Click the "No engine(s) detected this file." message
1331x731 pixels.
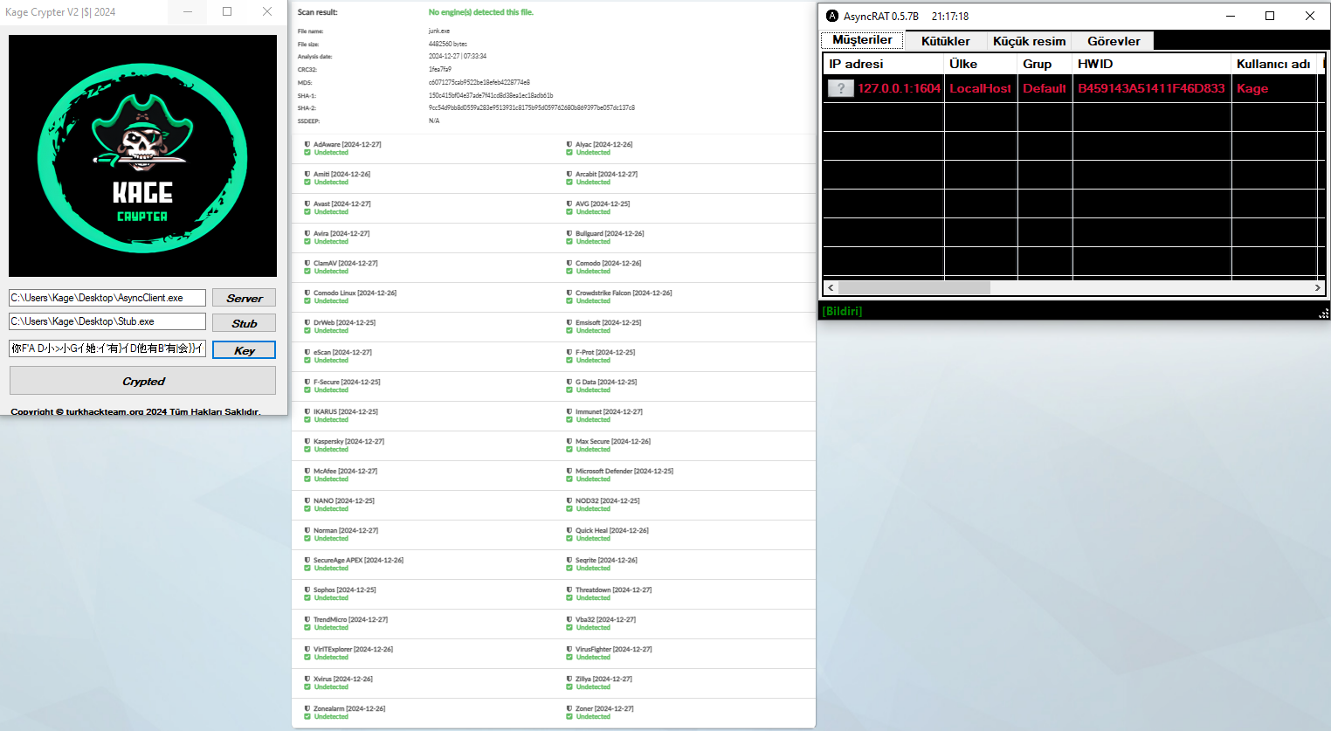pyautogui.click(x=481, y=12)
